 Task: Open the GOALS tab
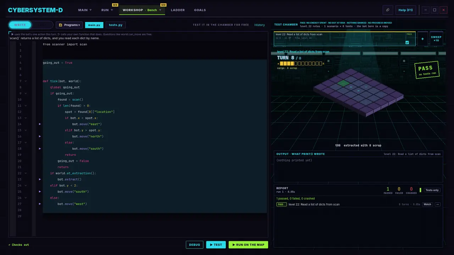[x=200, y=10]
